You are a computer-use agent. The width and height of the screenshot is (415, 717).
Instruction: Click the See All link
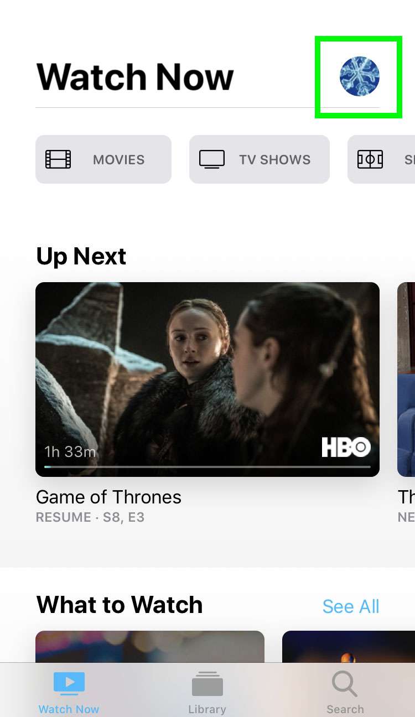pos(351,606)
